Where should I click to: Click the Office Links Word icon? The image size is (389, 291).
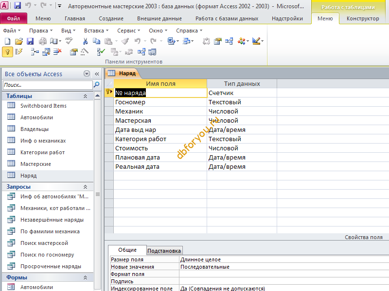coord(171,41)
